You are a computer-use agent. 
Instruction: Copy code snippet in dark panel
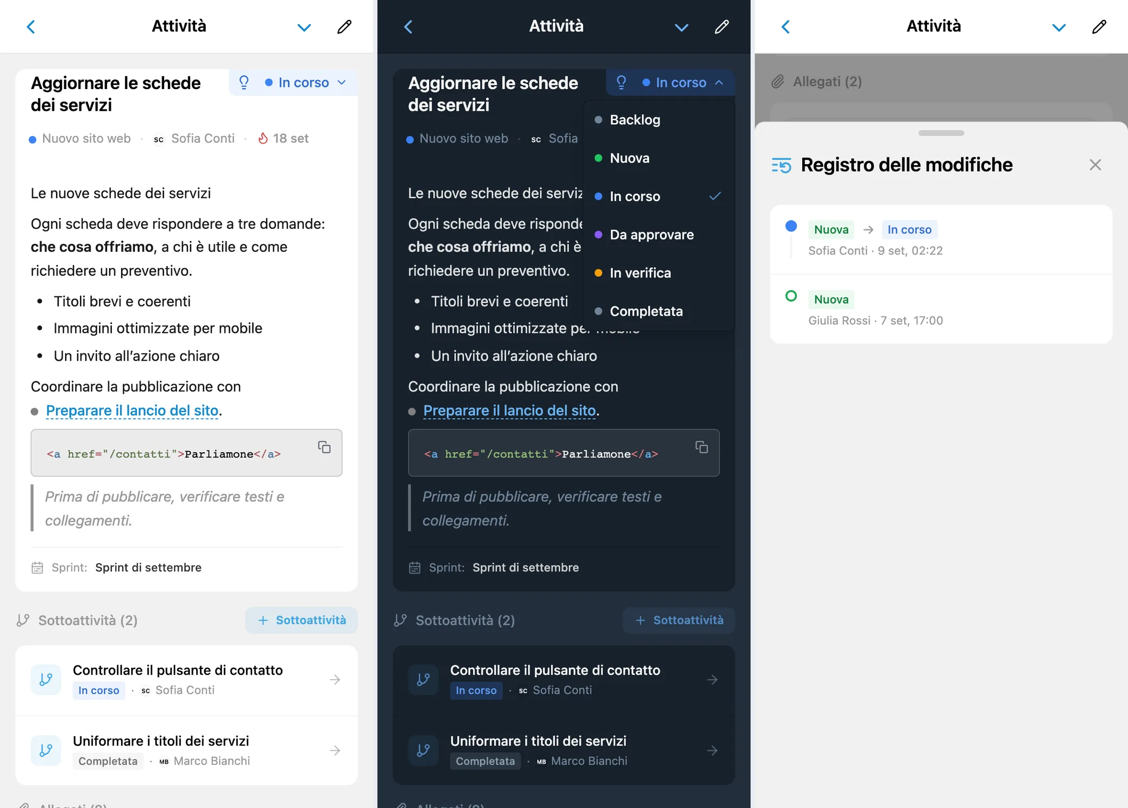[702, 447]
